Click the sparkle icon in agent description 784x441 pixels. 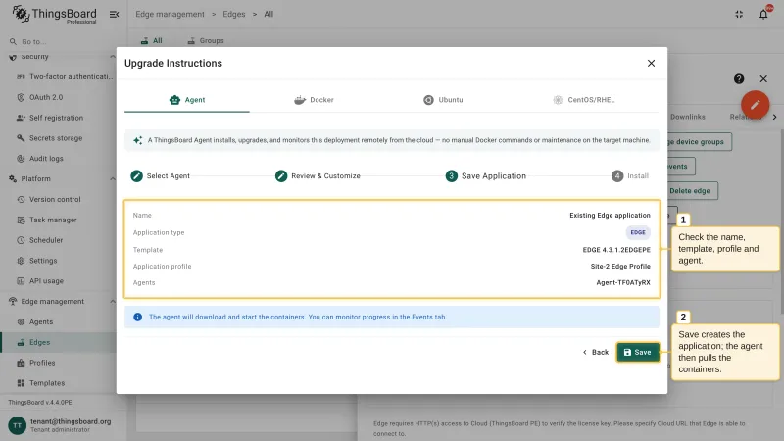[x=137, y=140]
